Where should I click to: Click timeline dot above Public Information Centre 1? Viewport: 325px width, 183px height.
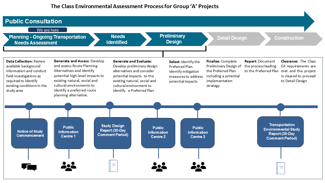click(68, 106)
